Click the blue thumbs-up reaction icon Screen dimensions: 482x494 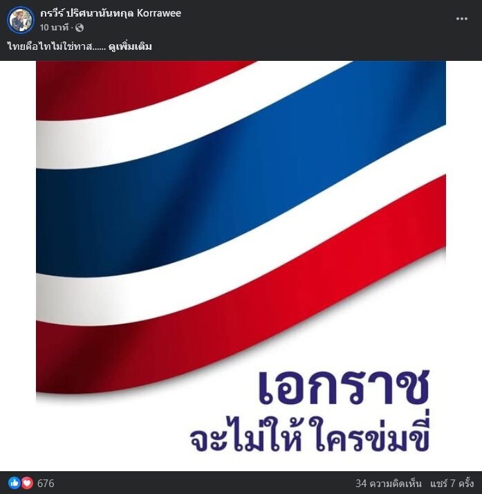tap(14, 483)
